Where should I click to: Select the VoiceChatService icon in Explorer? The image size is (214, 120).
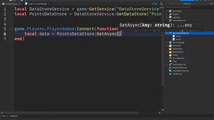tap(170, 68)
